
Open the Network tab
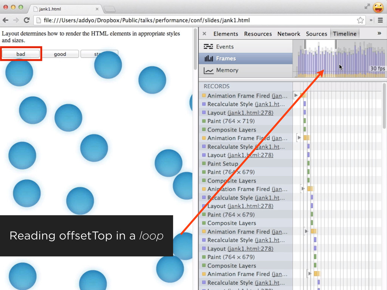point(289,34)
